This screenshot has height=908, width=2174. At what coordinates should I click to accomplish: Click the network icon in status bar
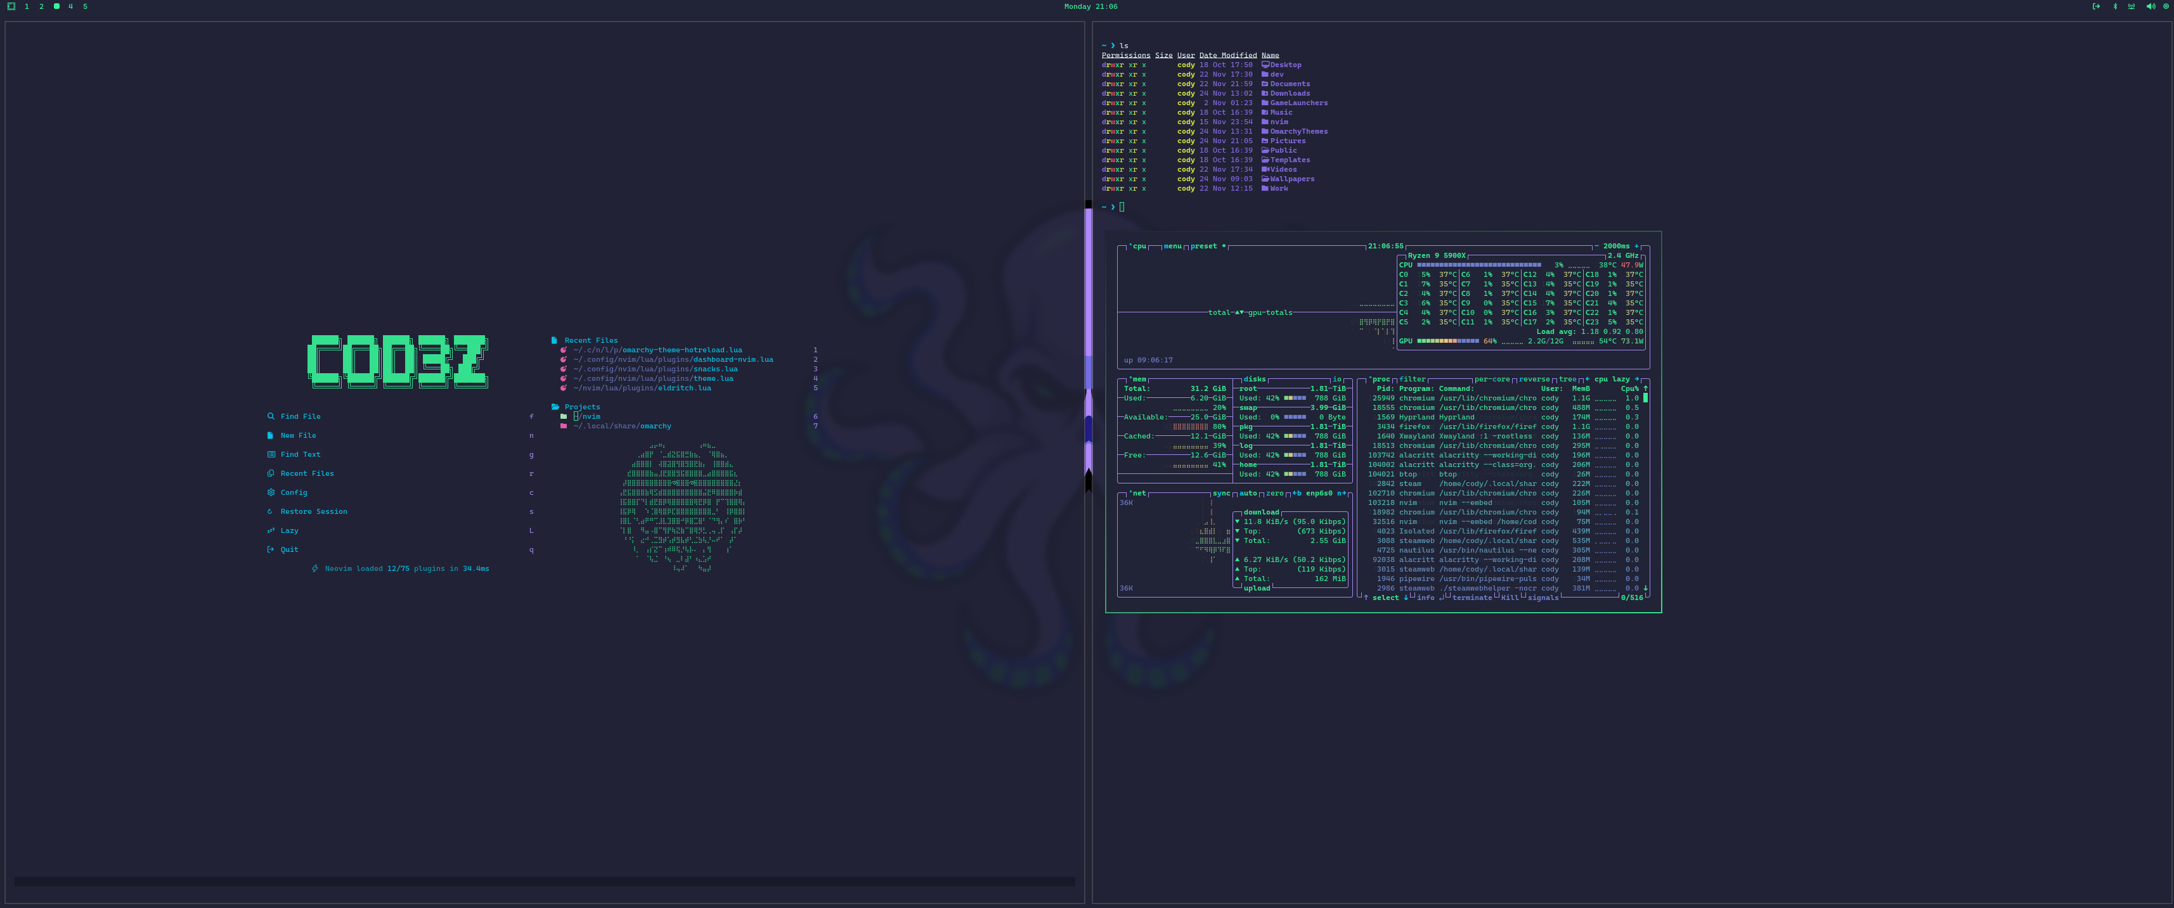pos(2132,7)
